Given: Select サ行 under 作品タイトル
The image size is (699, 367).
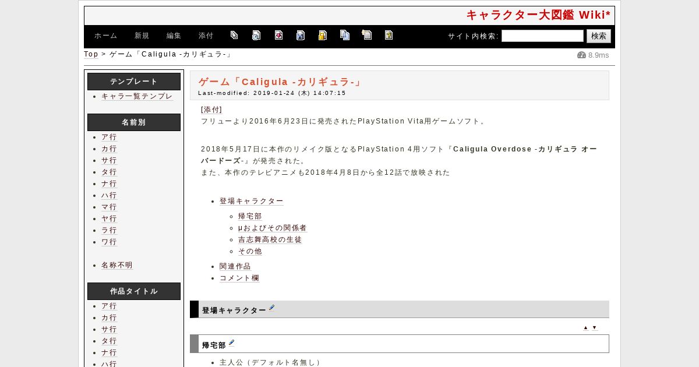Looking at the screenshot, I should pyautogui.click(x=109, y=329).
